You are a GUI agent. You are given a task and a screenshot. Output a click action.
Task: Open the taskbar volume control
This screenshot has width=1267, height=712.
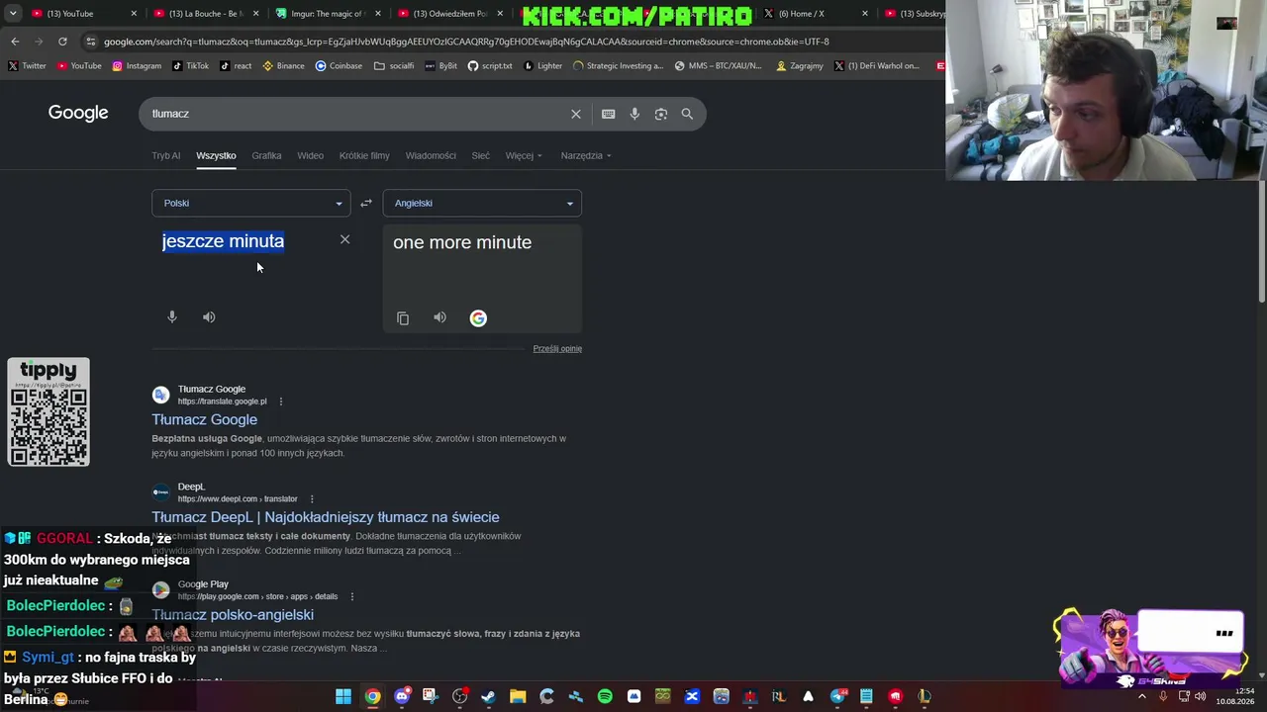[x=1200, y=697]
